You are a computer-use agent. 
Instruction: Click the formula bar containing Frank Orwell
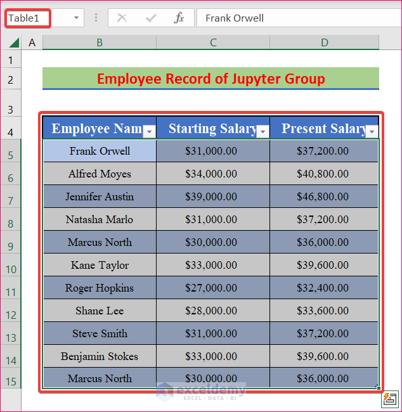[299, 18]
